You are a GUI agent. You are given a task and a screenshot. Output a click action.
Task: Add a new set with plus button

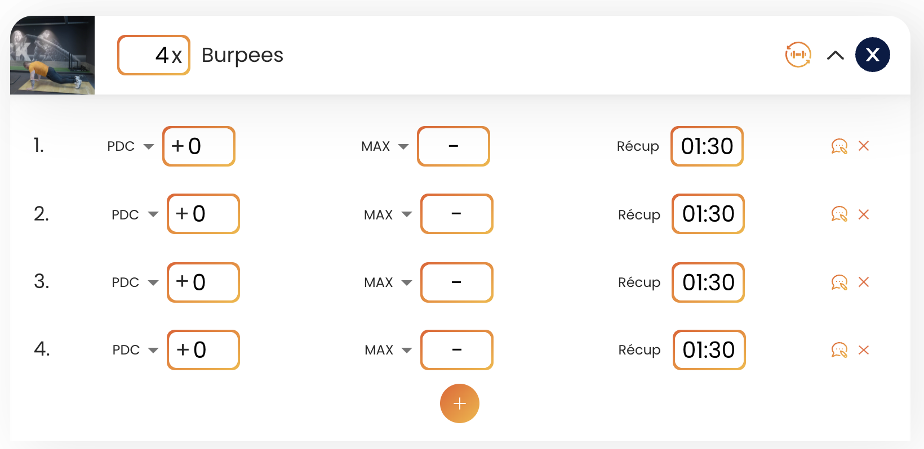point(460,403)
